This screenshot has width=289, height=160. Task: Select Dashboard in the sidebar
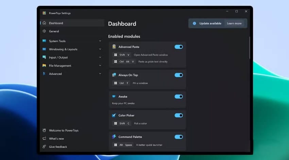[56, 23]
